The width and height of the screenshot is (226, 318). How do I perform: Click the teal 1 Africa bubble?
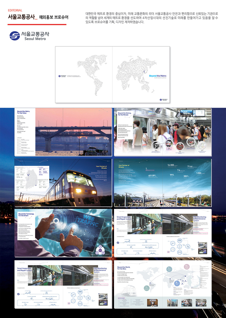pos(169,269)
